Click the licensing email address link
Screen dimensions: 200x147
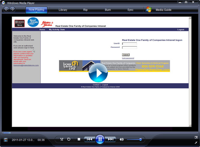(x=26, y=65)
